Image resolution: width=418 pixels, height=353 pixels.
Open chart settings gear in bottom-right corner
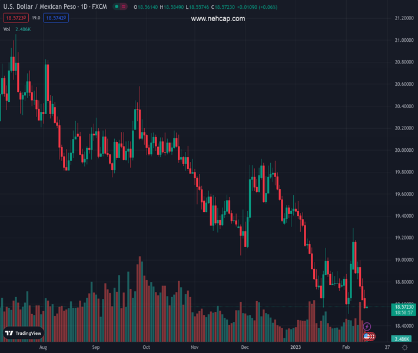pos(405,348)
